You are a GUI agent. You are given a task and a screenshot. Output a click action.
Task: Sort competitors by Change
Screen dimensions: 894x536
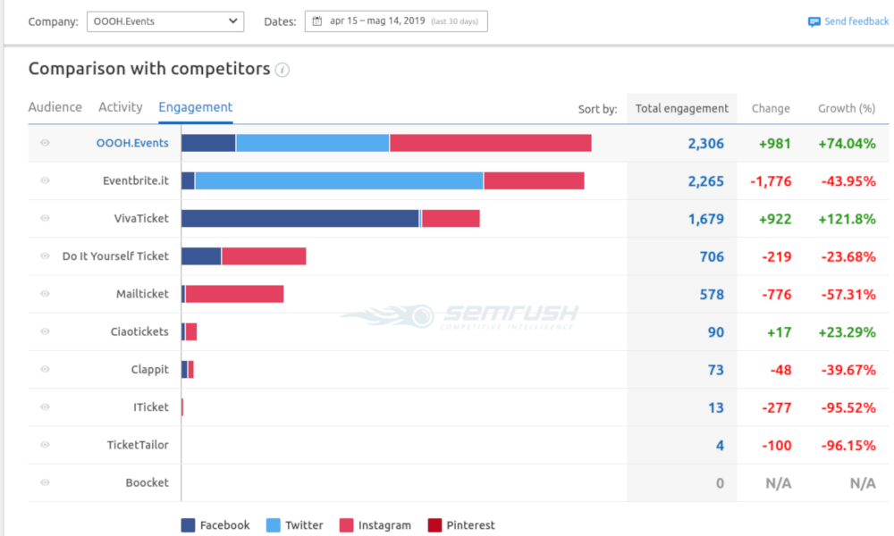[771, 109]
